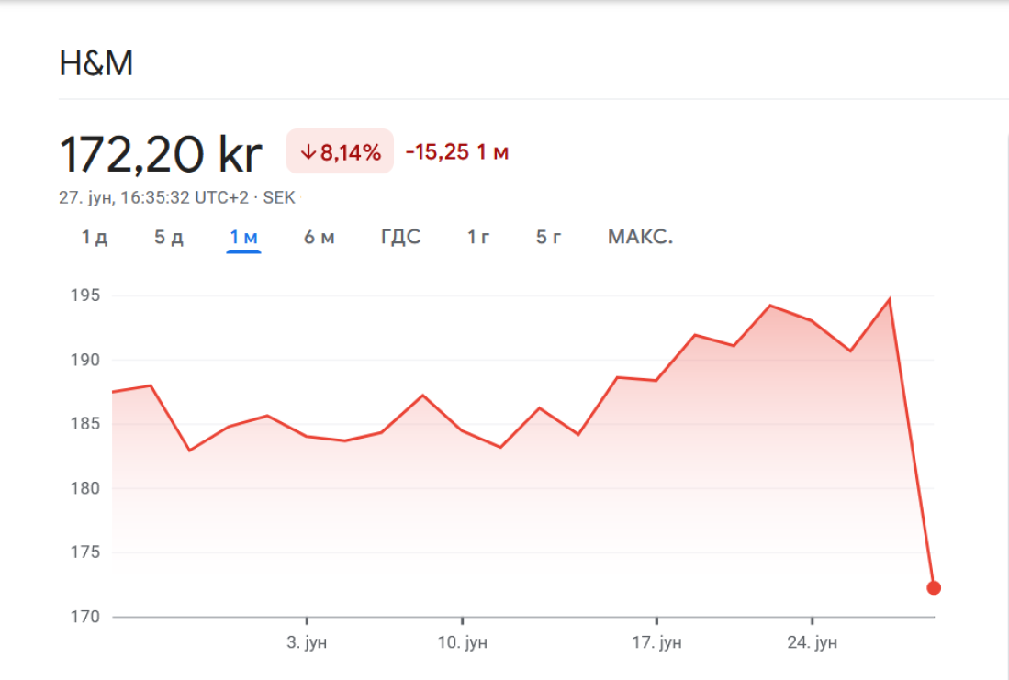This screenshot has width=1009, height=680.
Task: Open the МАКС. full history tab
Action: point(640,238)
